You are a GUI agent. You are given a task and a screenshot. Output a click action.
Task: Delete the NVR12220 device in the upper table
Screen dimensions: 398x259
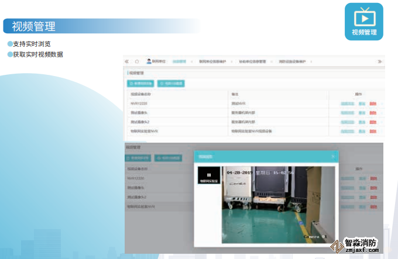373,103
